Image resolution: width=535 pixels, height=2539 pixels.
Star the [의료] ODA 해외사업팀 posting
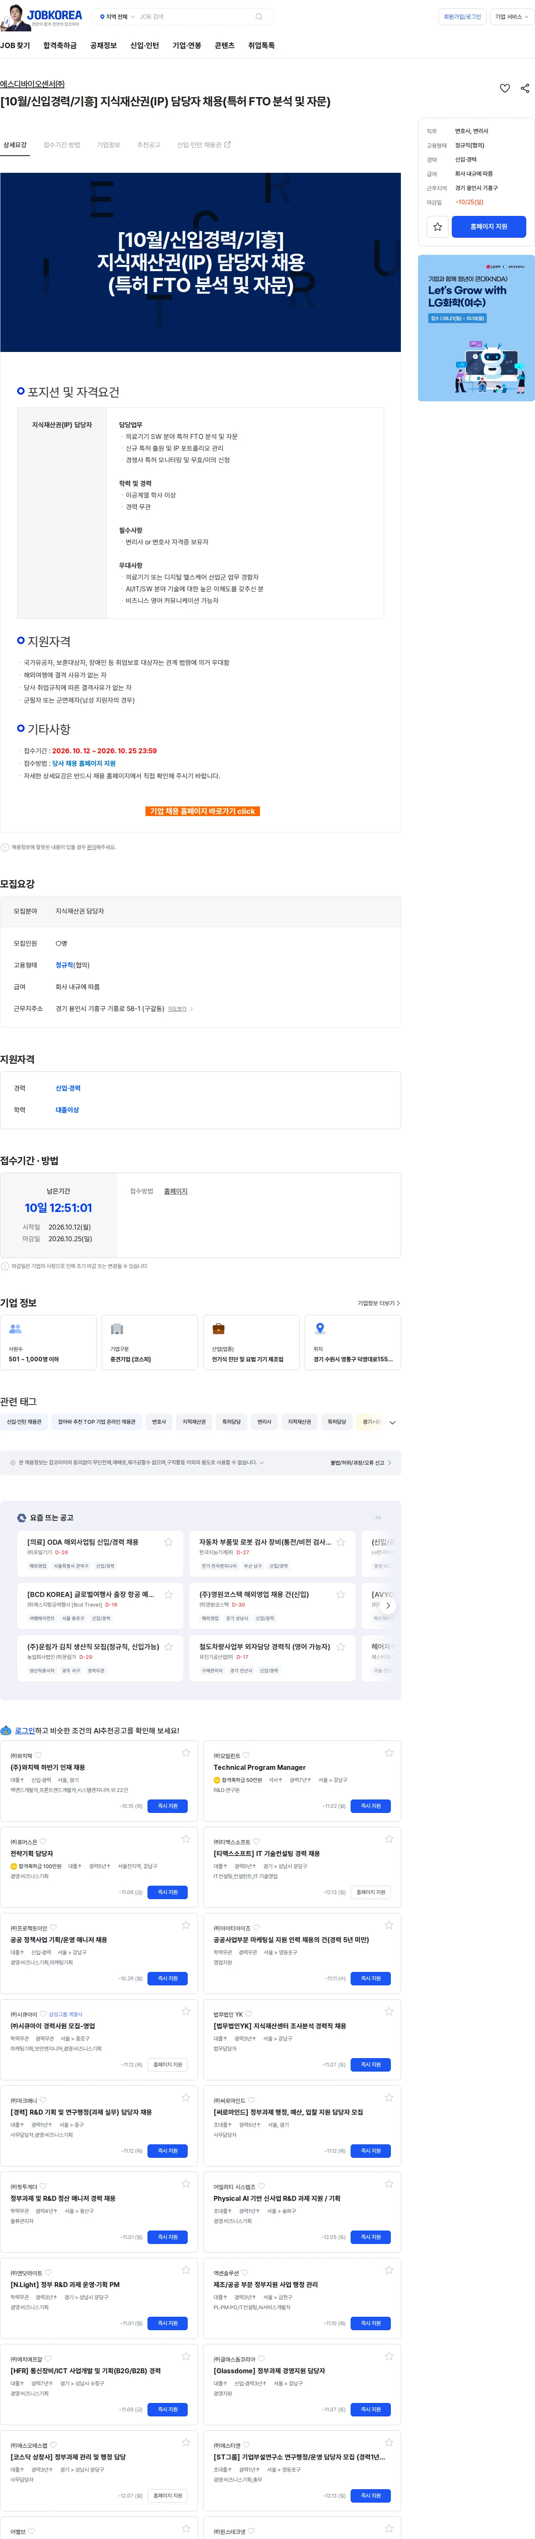click(x=168, y=1543)
